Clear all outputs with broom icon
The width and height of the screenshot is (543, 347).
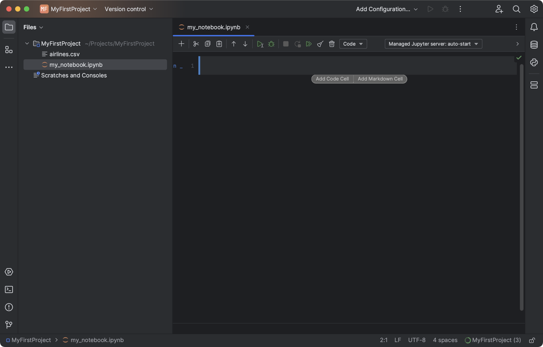[x=320, y=44]
